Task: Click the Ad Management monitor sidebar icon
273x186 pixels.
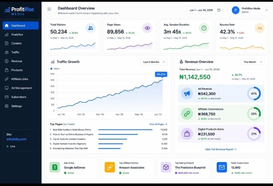Action: click(7, 88)
